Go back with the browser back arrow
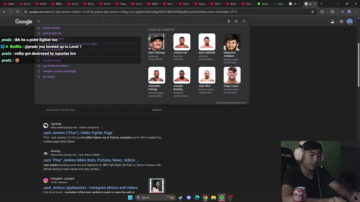Viewport: 360px width, 202px height. tap(4, 12)
